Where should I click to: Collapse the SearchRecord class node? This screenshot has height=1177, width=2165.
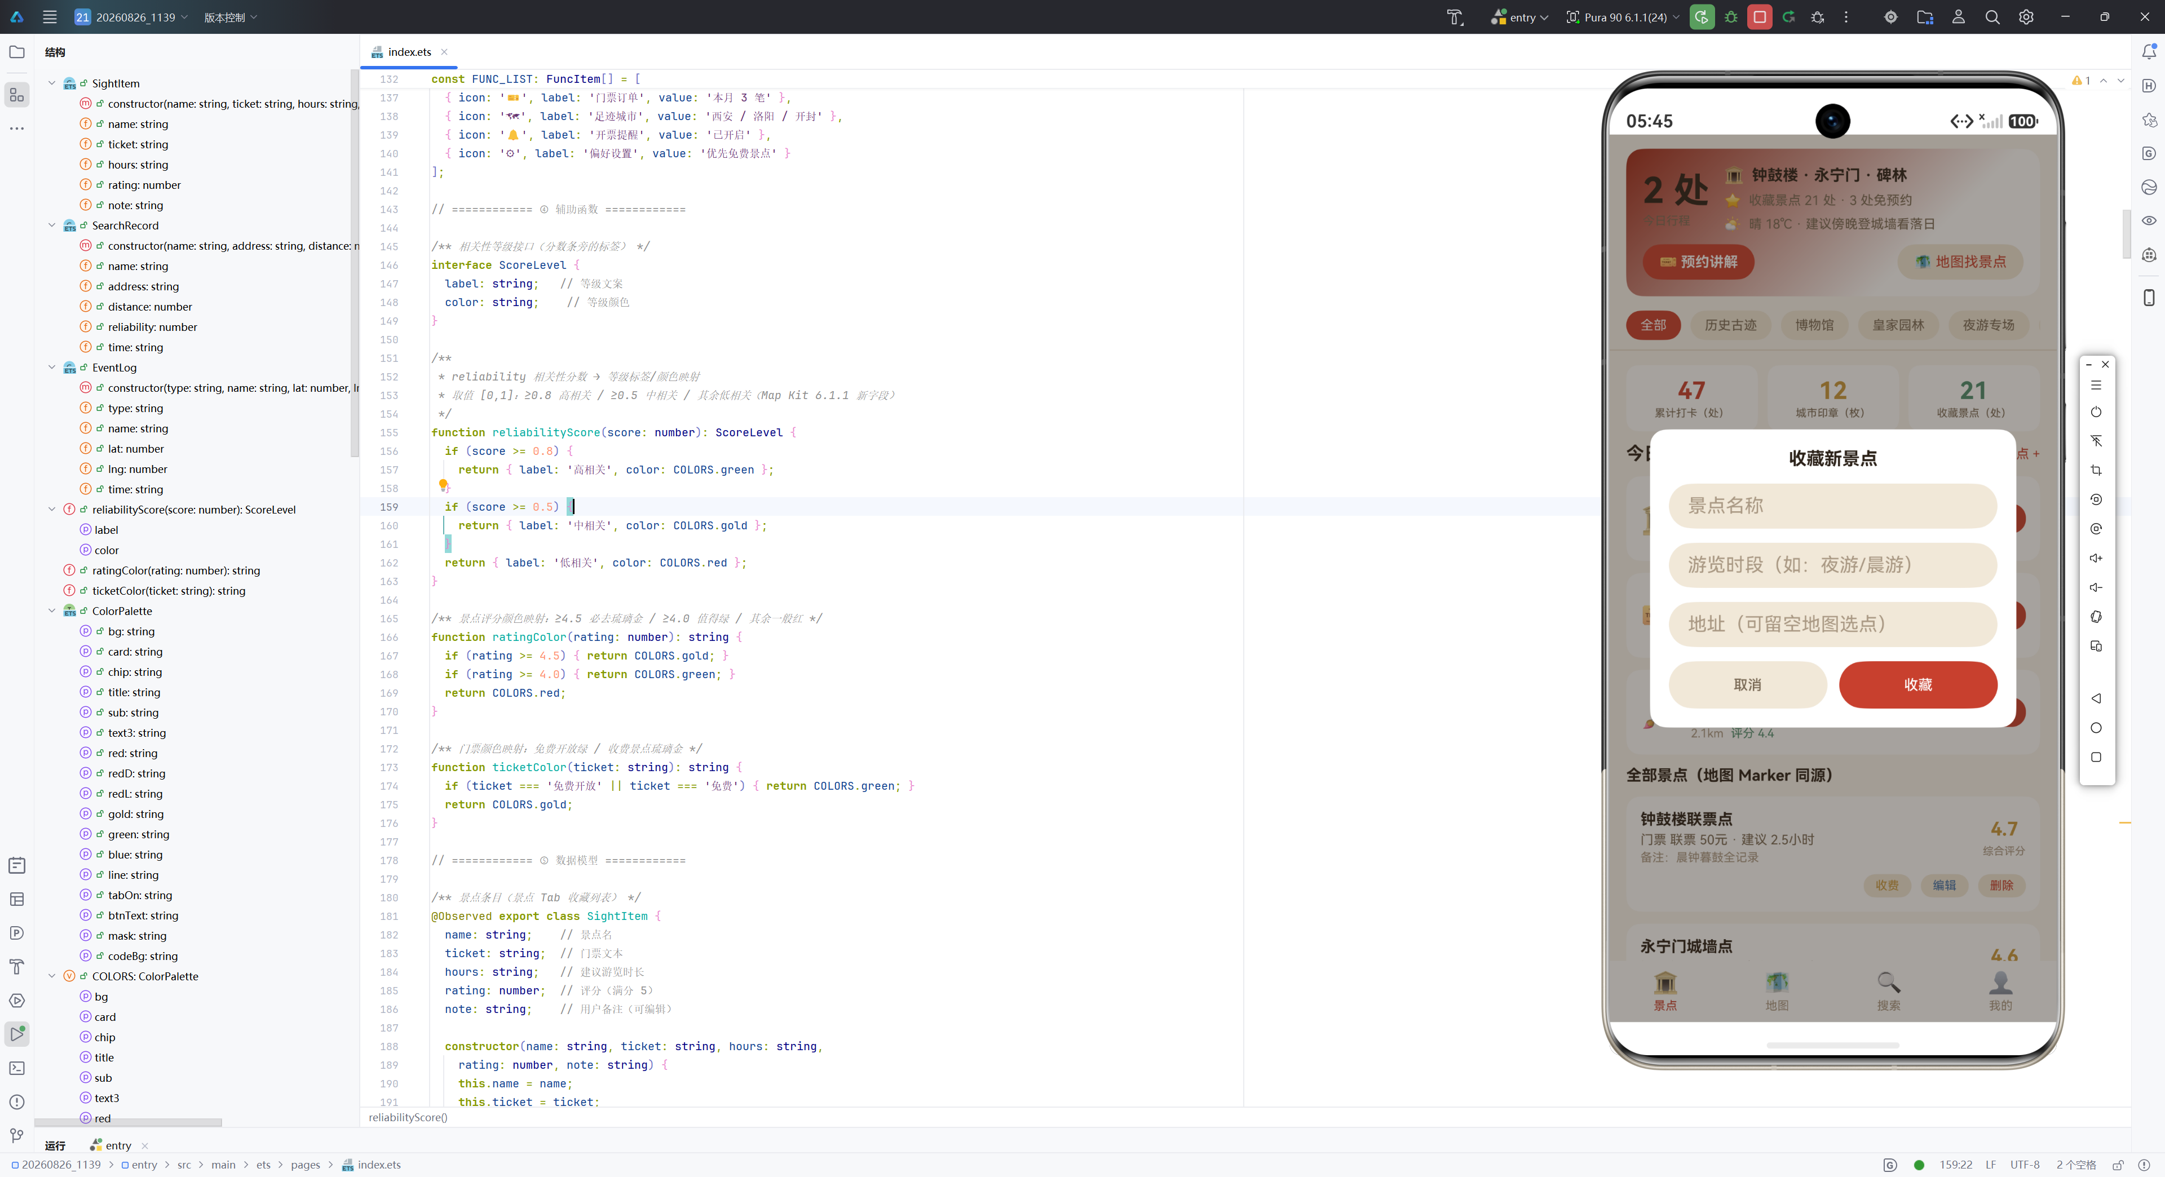click(x=52, y=225)
